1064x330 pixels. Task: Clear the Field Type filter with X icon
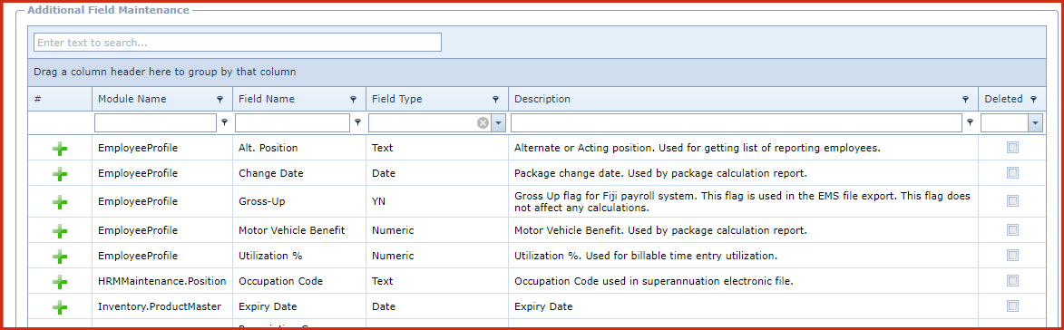point(483,122)
